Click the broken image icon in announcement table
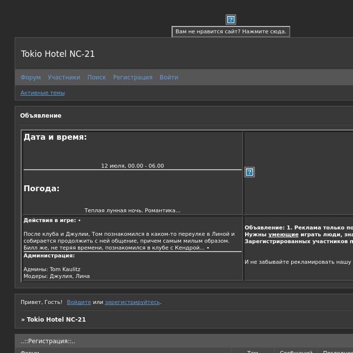The width and height of the screenshot is (353, 353). click(x=250, y=172)
